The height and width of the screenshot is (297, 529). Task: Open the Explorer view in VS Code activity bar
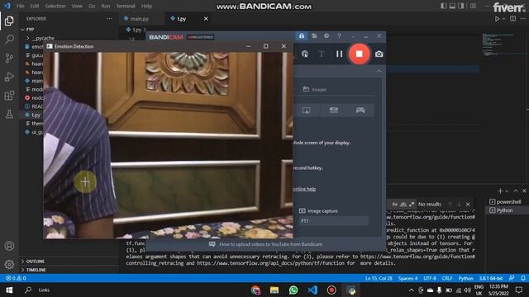(x=9, y=21)
